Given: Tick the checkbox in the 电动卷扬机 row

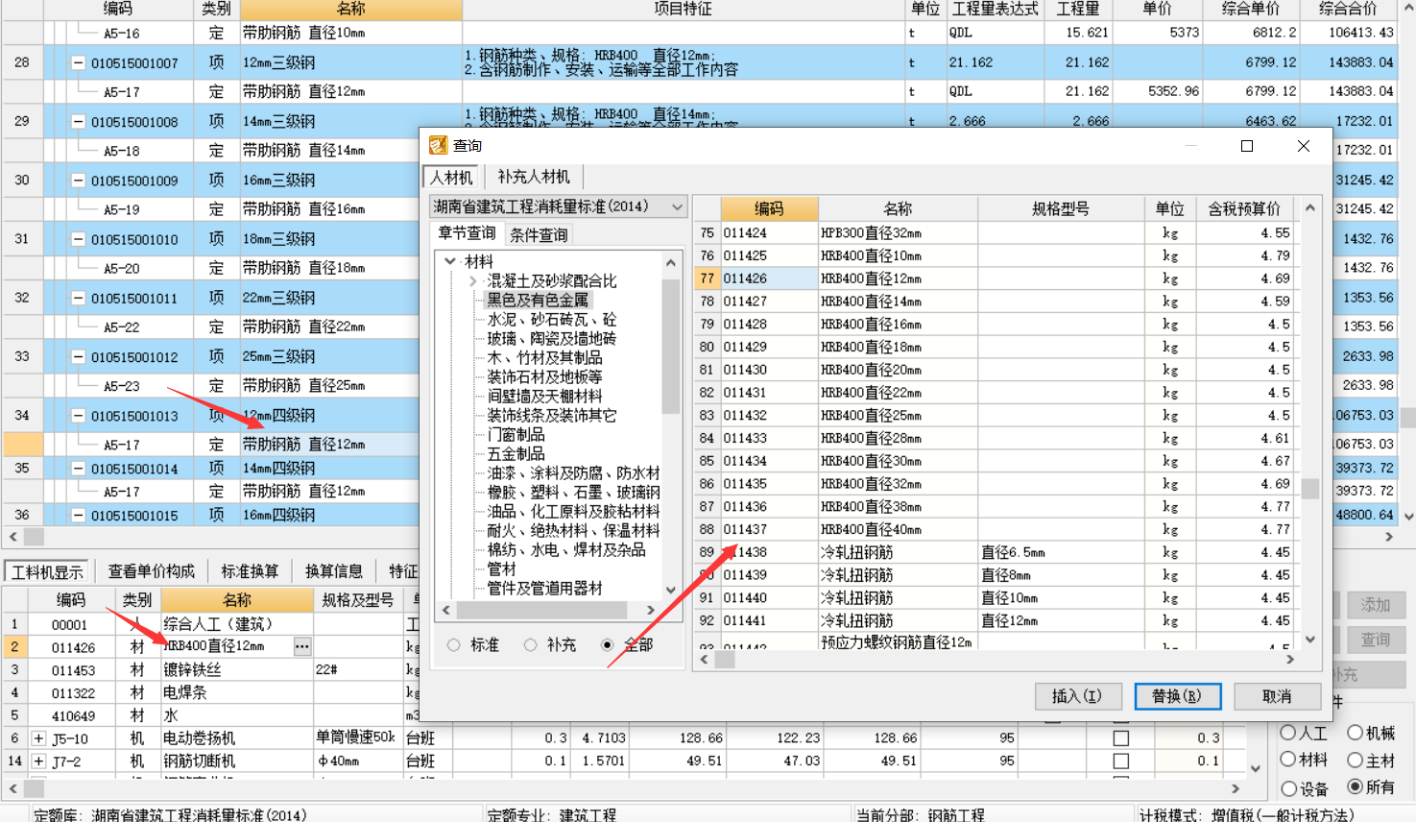Looking at the screenshot, I should coord(1120,738).
